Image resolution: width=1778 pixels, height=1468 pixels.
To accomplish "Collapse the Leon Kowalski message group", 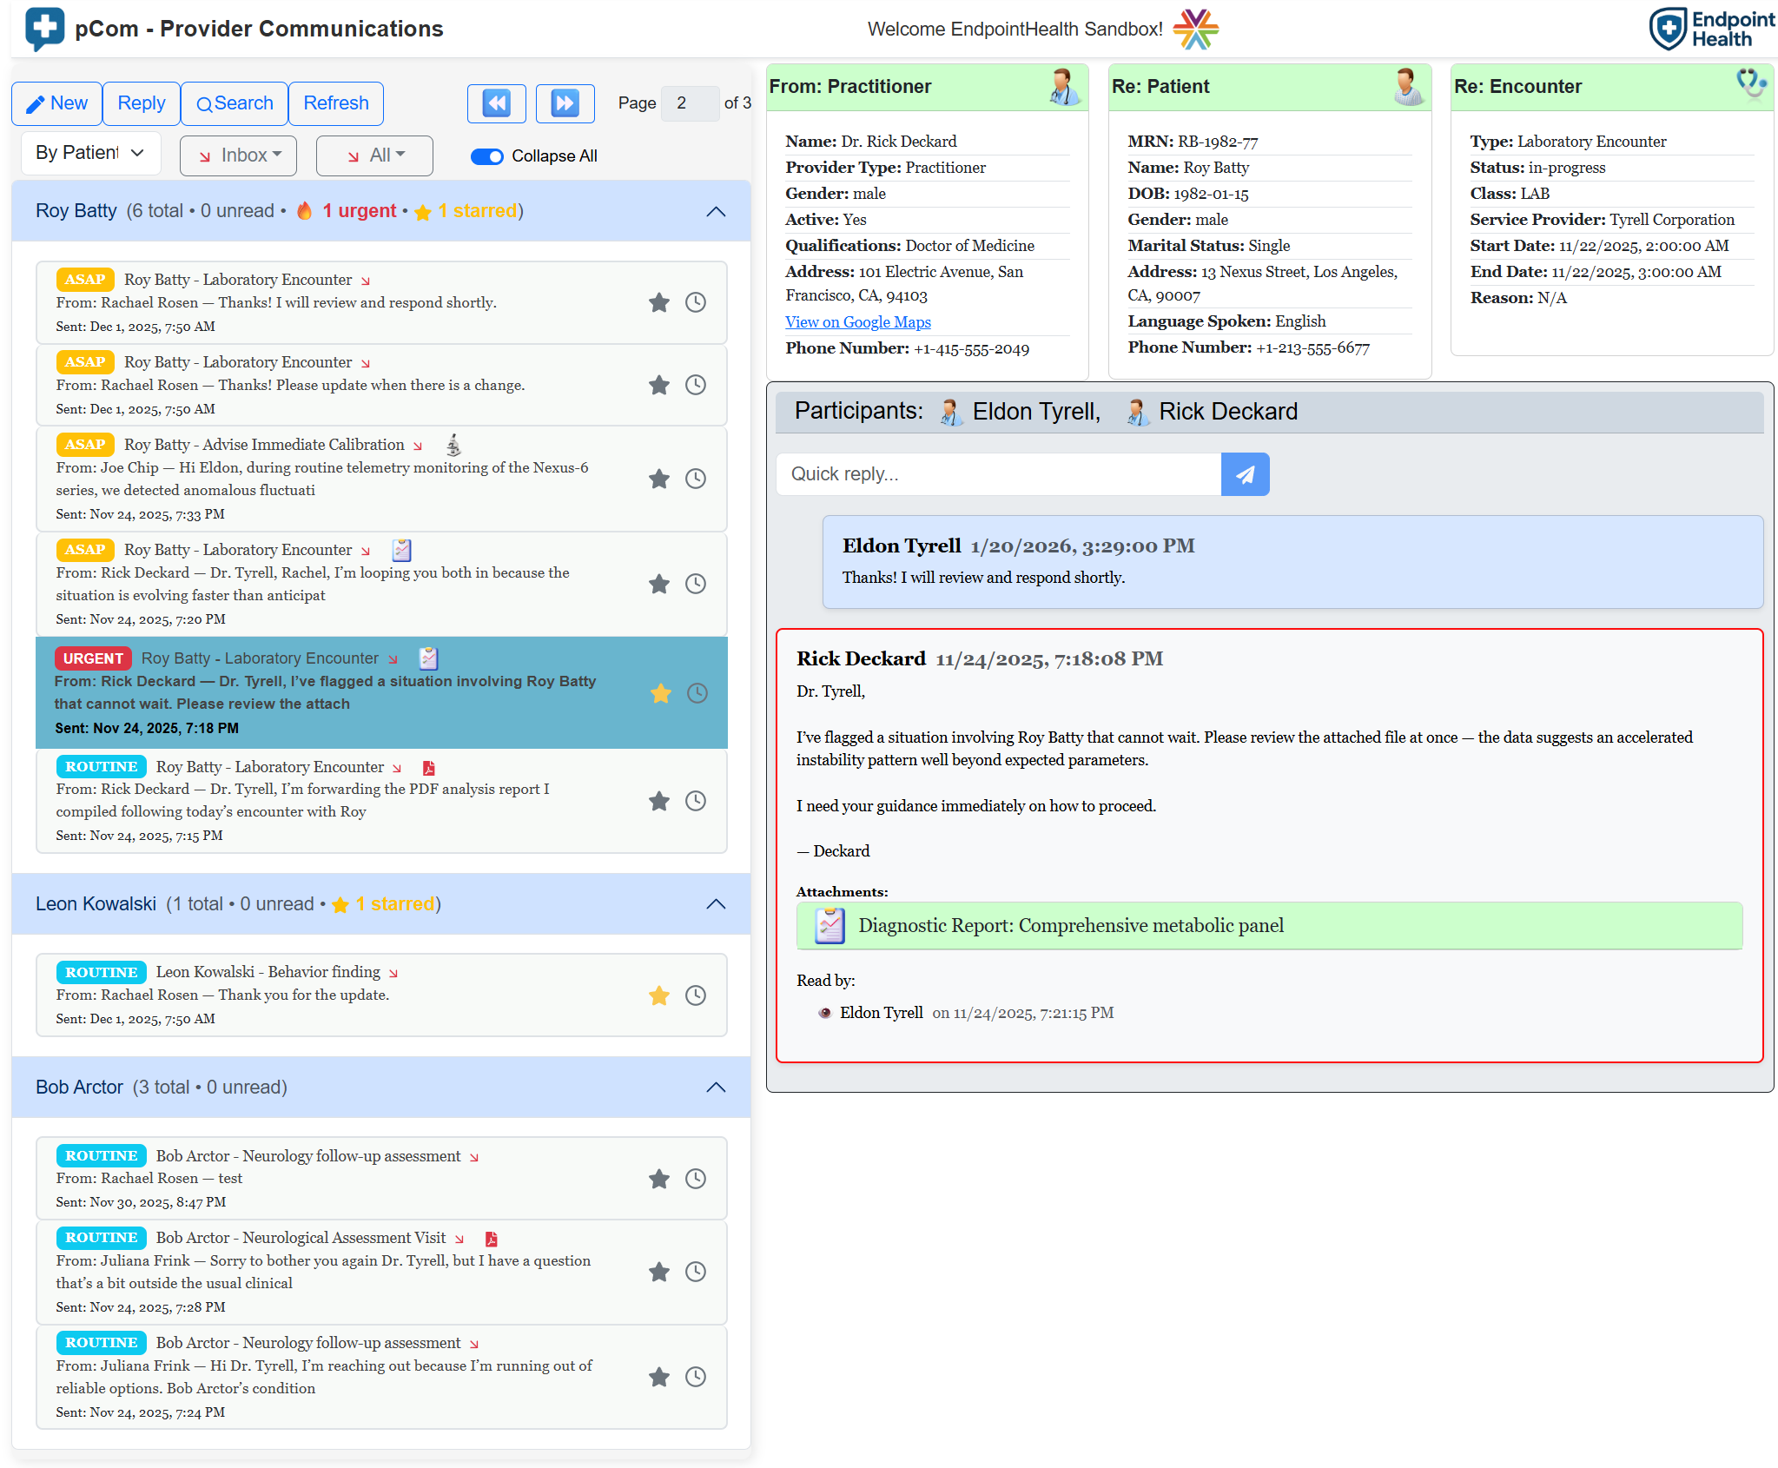I will pos(715,904).
